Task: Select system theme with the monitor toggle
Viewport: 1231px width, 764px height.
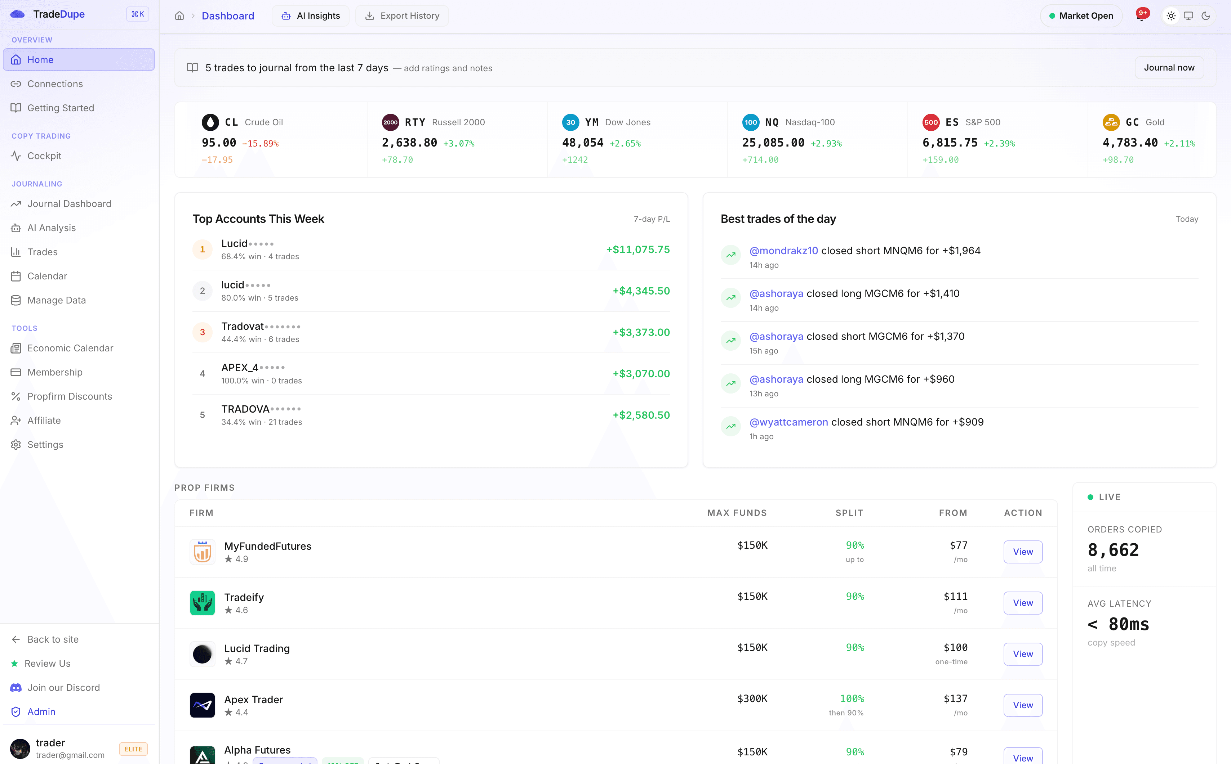Action: click(1189, 16)
